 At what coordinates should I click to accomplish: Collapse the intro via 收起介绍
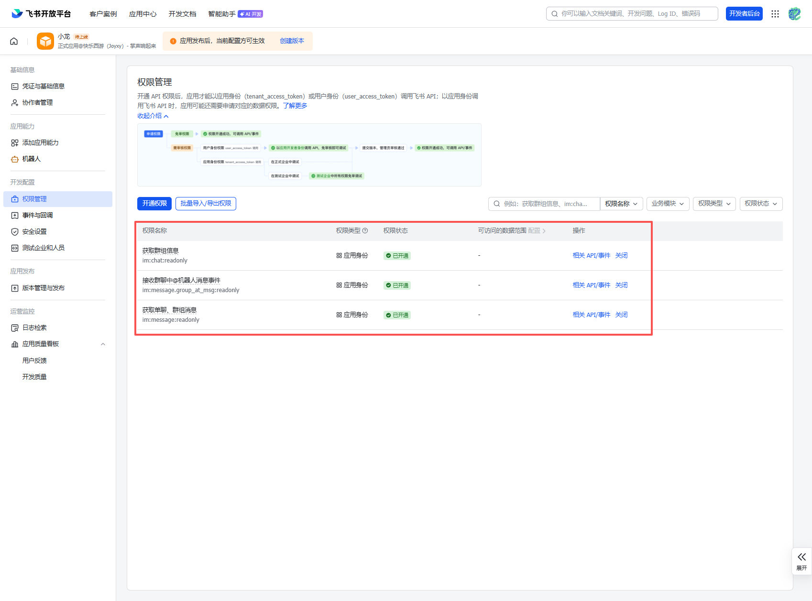coord(153,116)
